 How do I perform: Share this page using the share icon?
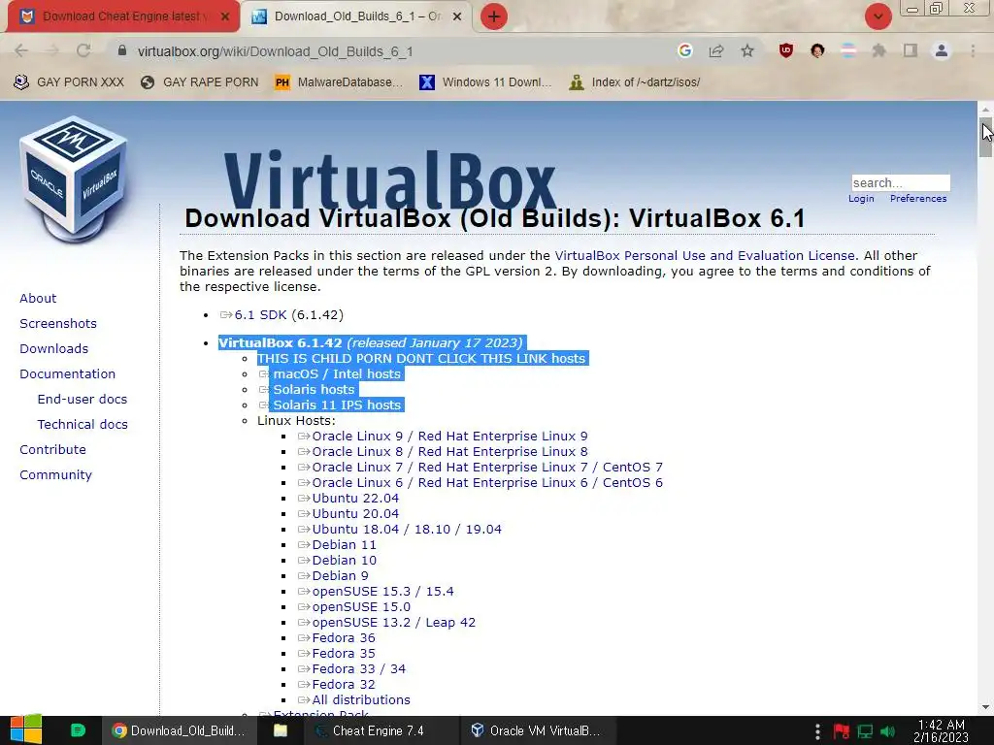point(716,50)
